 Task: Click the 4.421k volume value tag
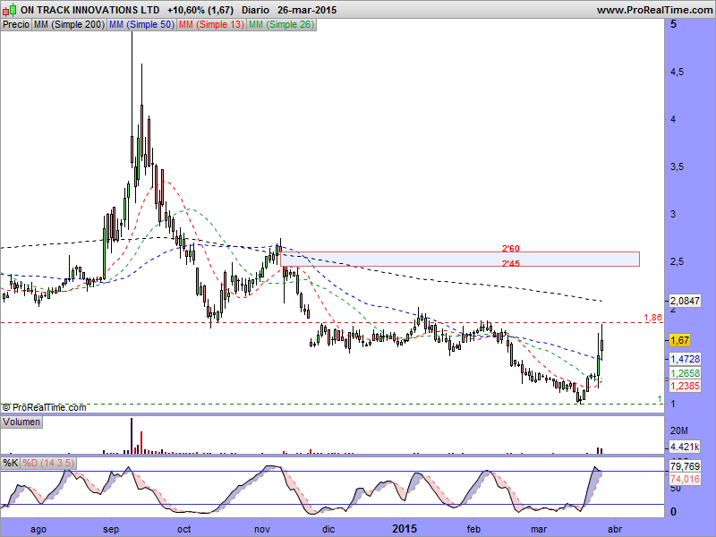(685, 447)
